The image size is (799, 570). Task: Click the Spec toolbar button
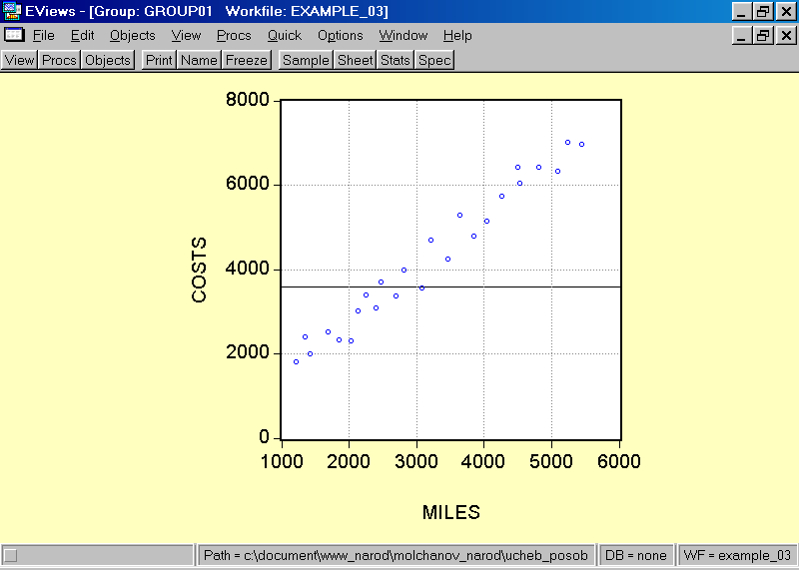pyautogui.click(x=434, y=60)
